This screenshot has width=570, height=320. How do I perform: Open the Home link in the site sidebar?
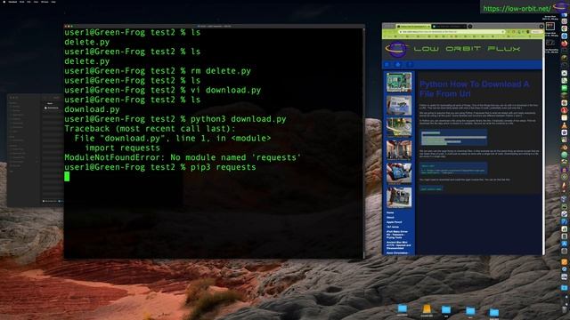(390, 212)
